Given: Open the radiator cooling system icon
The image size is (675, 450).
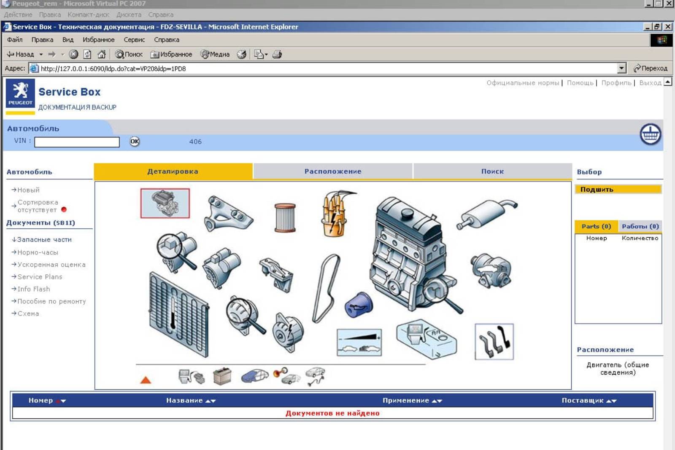Looking at the screenshot, I should [179, 314].
